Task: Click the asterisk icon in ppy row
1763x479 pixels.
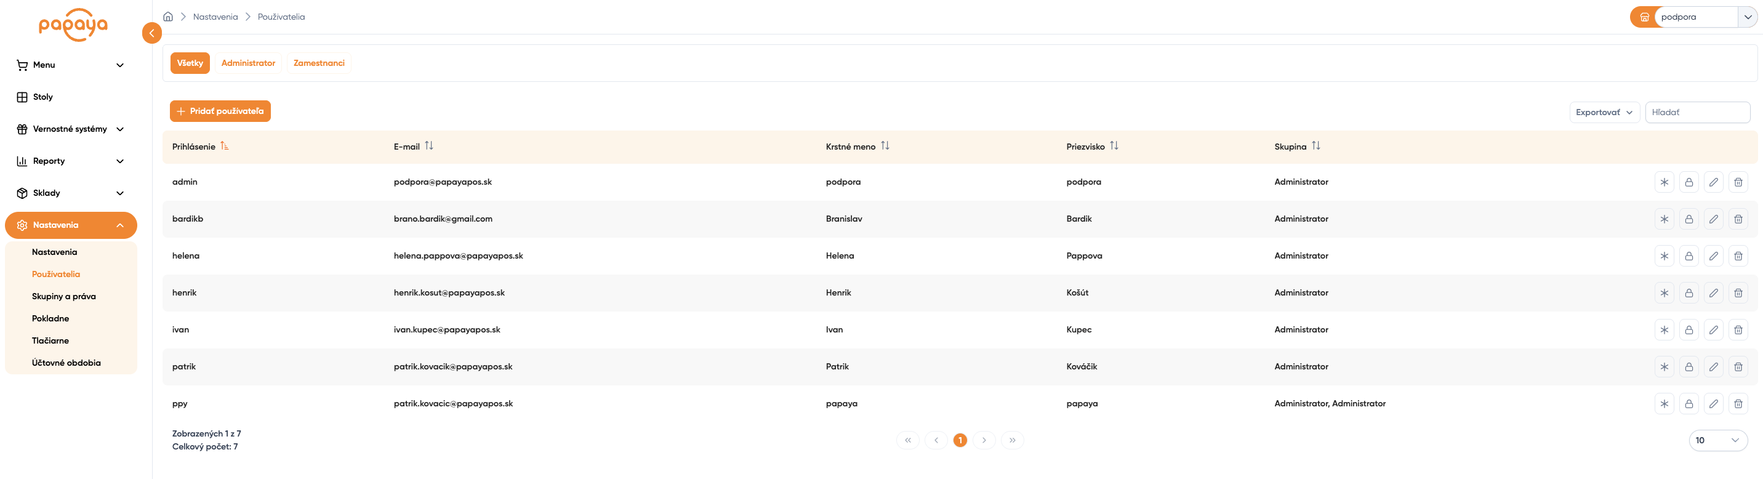Action: point(1664,404)
